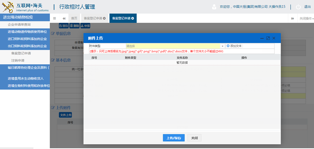
Task: Click the 申报 toolbar button
Action: pyautogui.click(x=85, y=26)
